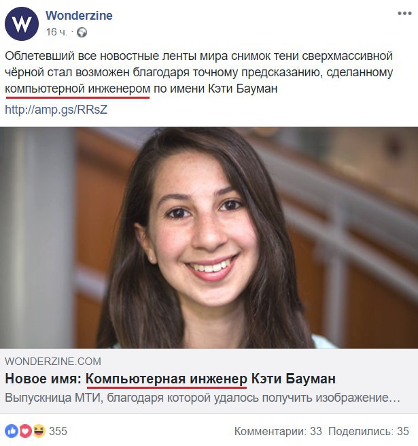Click the public globe privacy icon
418x446 pixels.
point(82,33)
